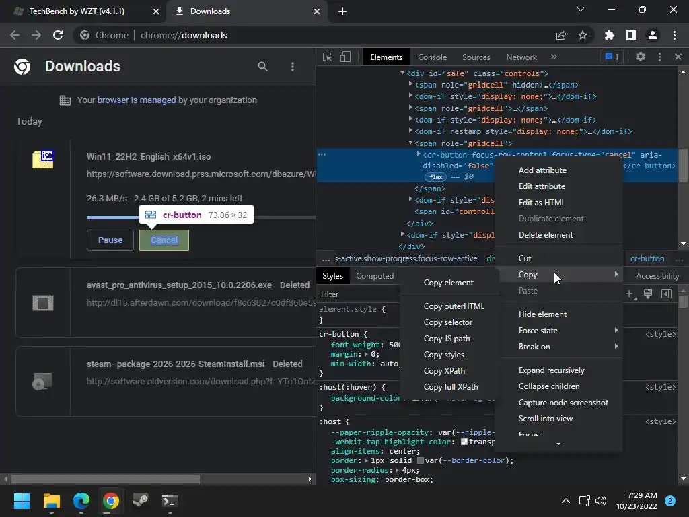Close the TechBench tab

click(x=155, y=11)
